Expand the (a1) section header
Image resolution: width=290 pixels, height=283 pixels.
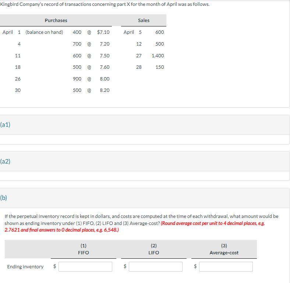tap(145, 125)
